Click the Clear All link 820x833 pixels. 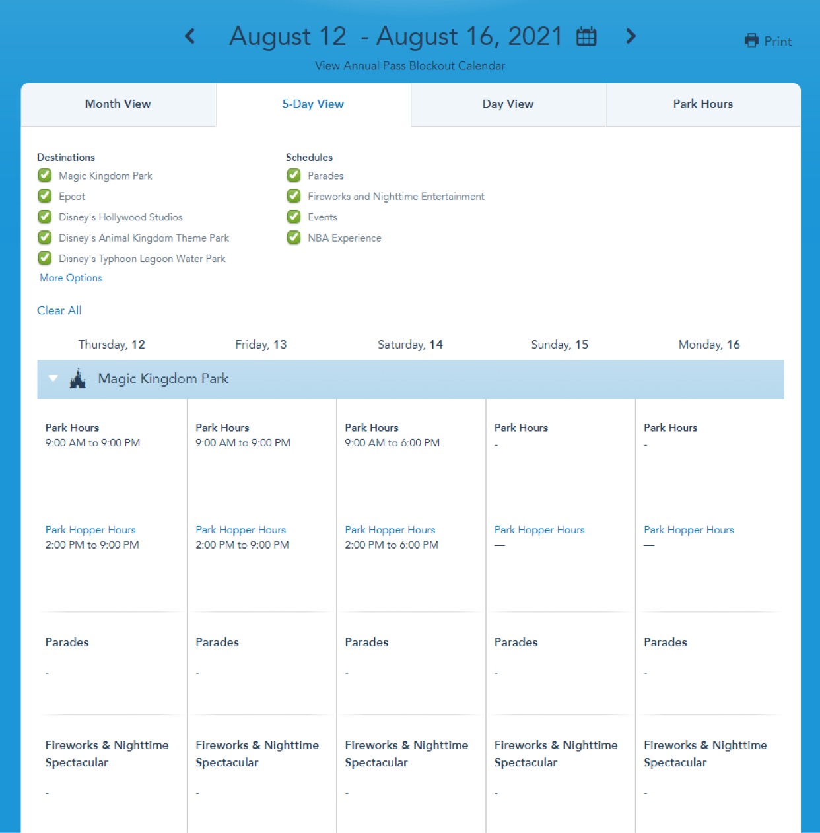click(x=59, y=310)
